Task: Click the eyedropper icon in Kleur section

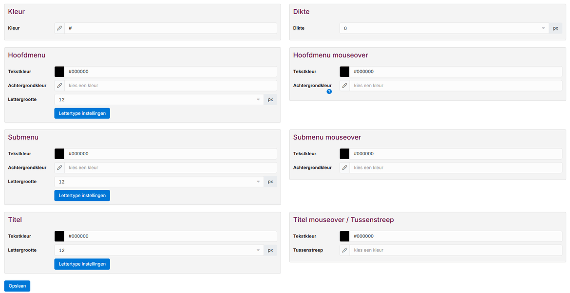Action: (x=59, y=28)
